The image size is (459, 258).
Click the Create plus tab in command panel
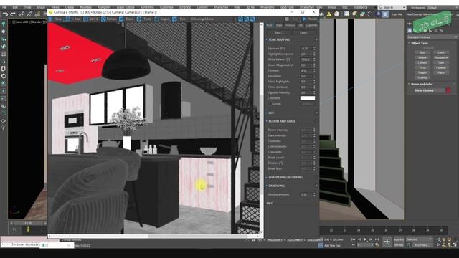coord(410,24)
